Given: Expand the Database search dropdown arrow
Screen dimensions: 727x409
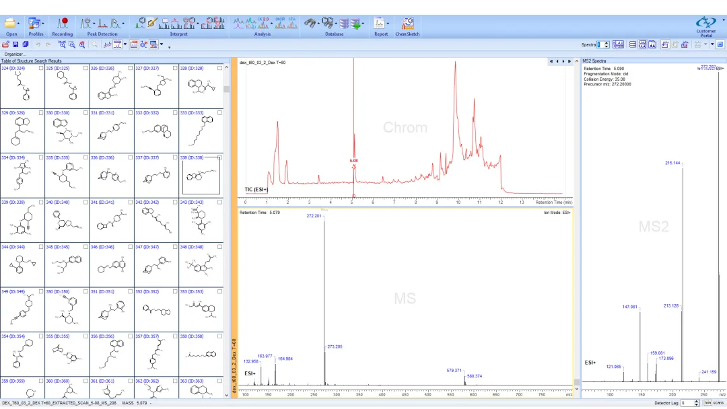Looking at the screenshot, I should 318,23.
